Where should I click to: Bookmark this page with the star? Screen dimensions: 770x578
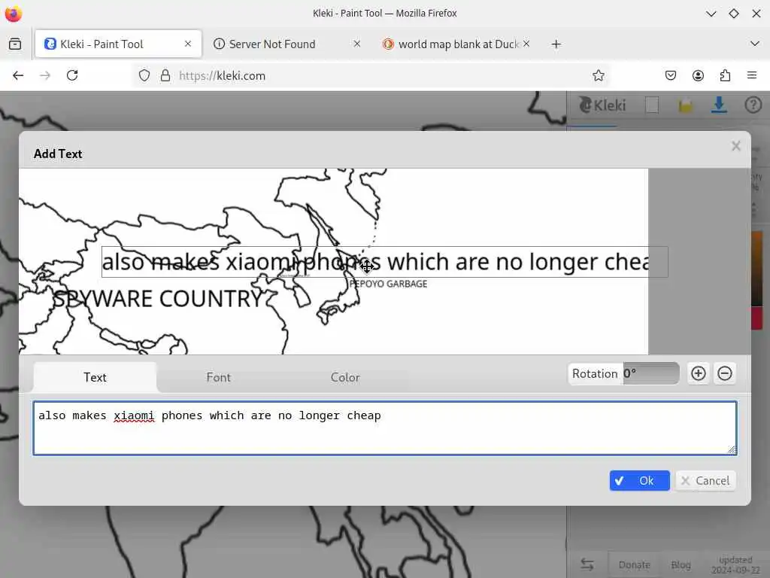[x=598, y=75]
